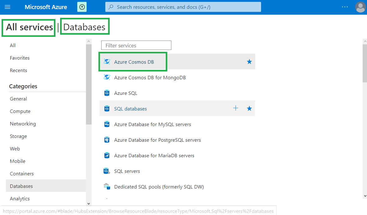367x215 pixels.
Task: Click the Azure Cosmos DB planet icon
Action: coord(107,62)
